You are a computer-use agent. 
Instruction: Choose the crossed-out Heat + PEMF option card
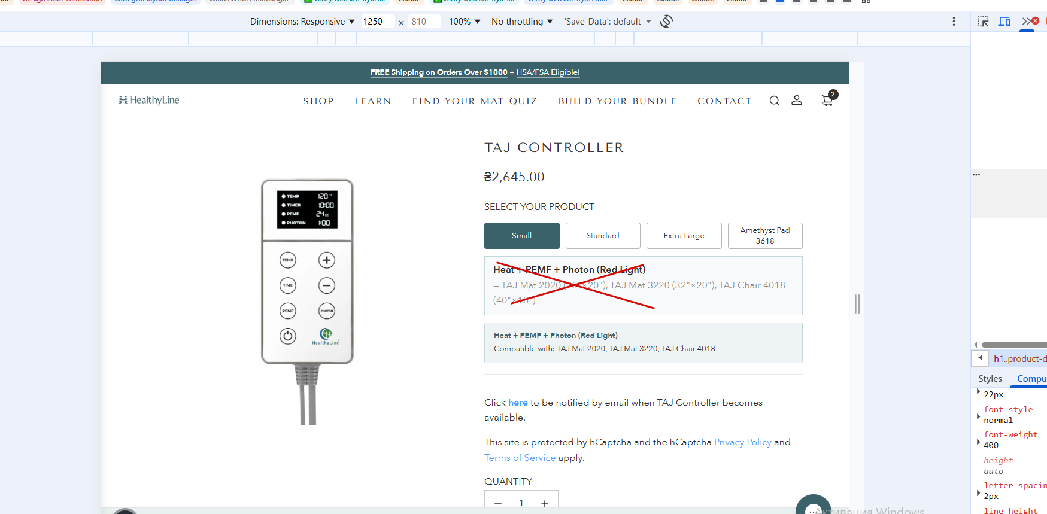coord(644,285)
